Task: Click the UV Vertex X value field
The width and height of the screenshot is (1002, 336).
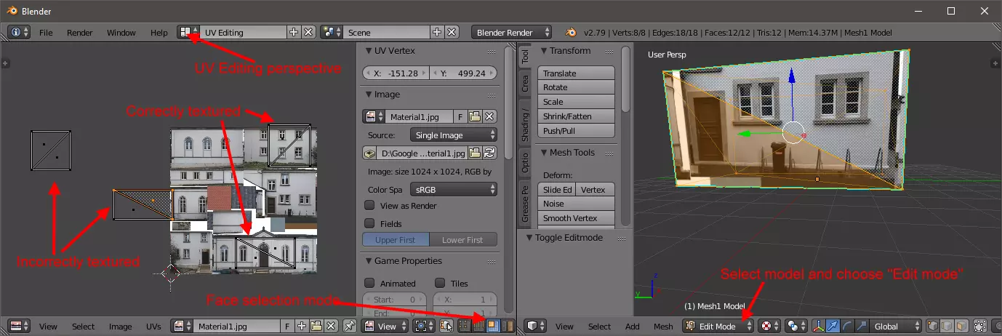Action: (396, 73)
